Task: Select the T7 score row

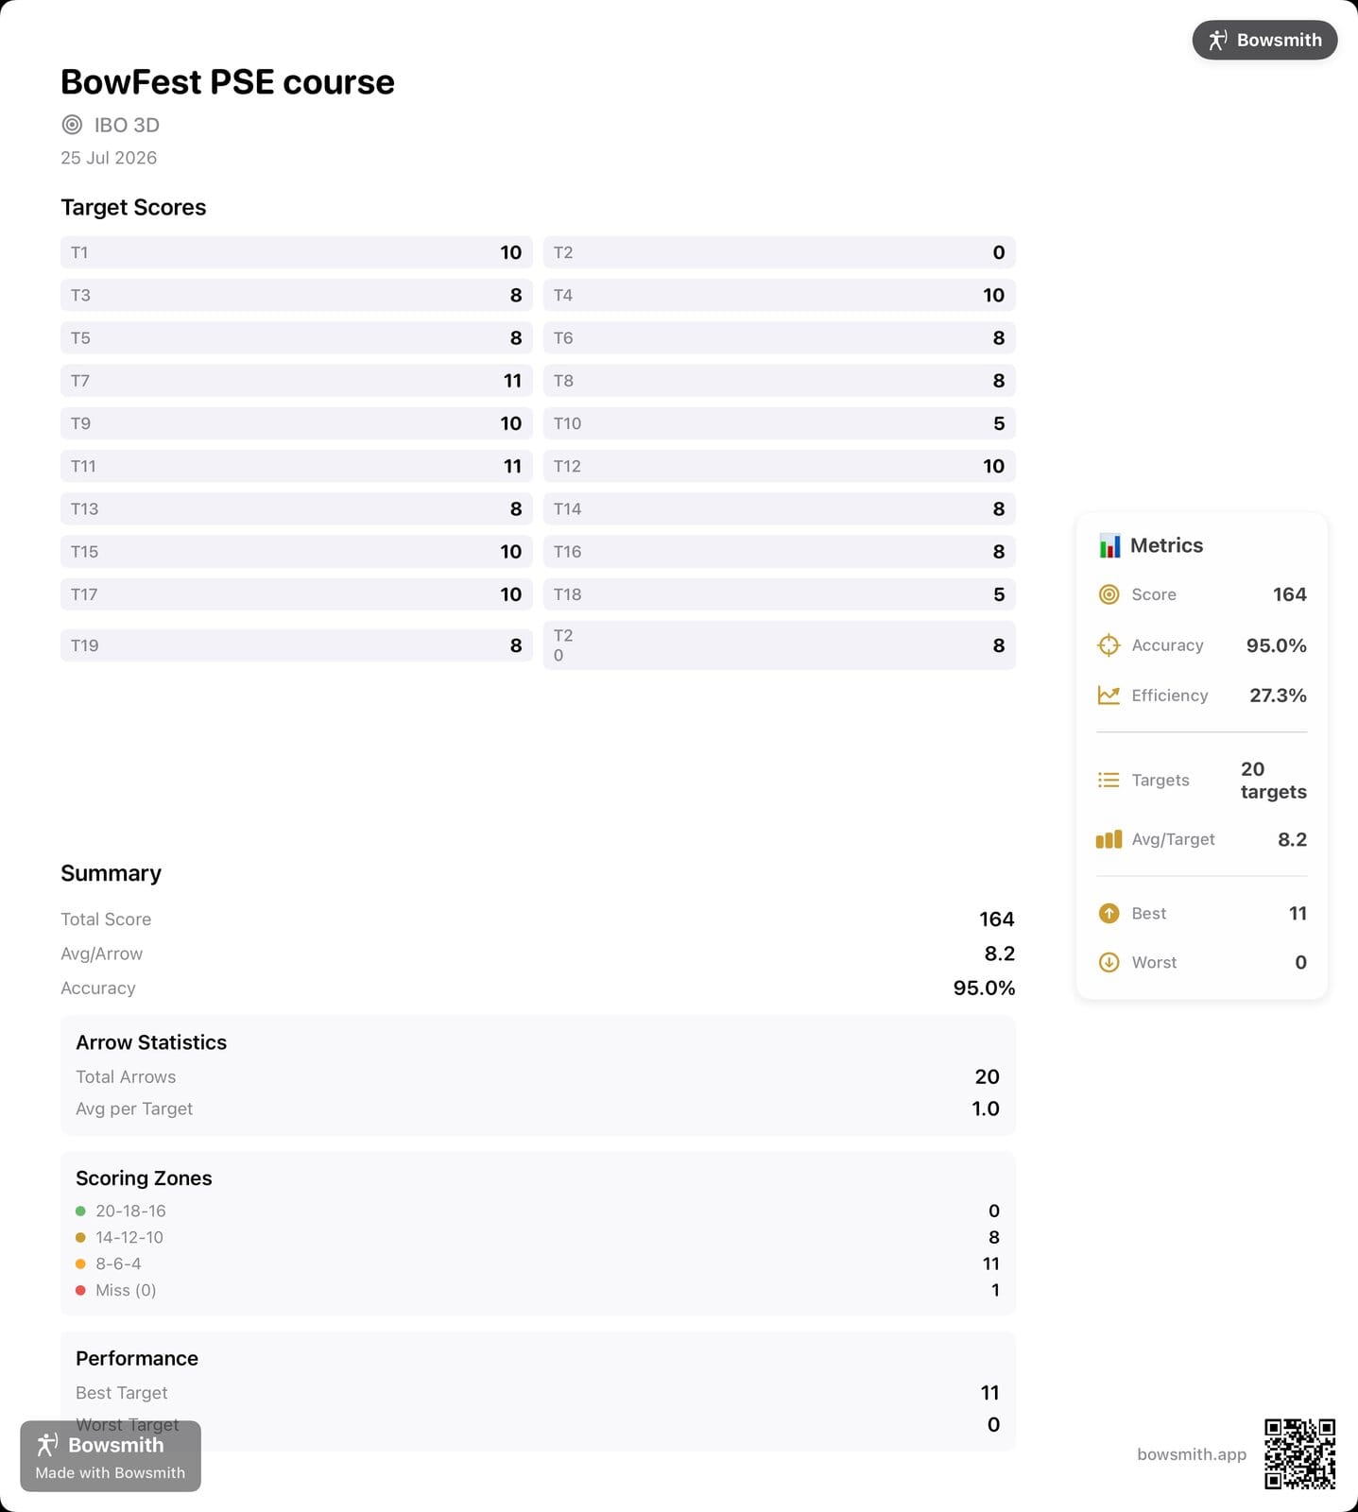Action: [x=297, y=381]
